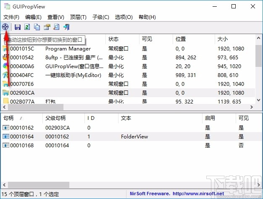Sort child list by 句柄 column header
The height and width of the screenshot is (199, 263).
22,118
